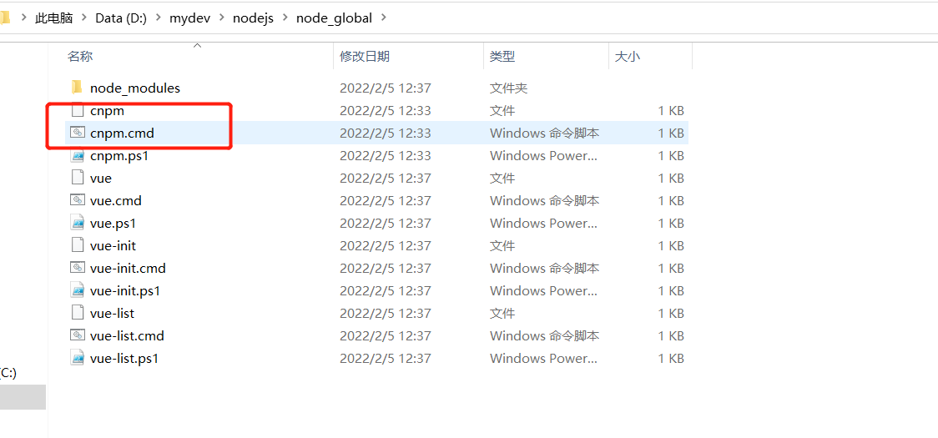The height and width of the screenshot is (438, 938).
Task: Select file name vue.cmd
Action: pos(115,200)
